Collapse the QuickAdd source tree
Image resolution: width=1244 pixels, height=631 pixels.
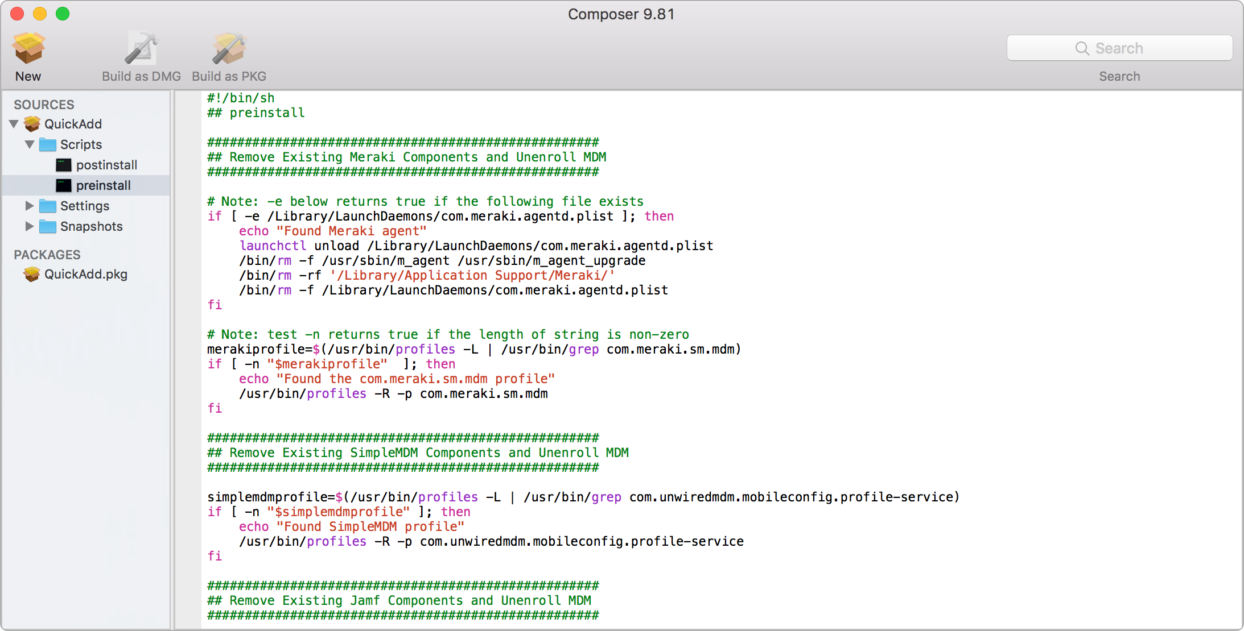point(14,124)
